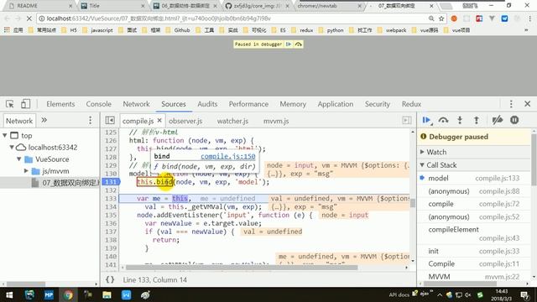537x302 pixels.
Task: Select element inspector tool
Action: 9,104
